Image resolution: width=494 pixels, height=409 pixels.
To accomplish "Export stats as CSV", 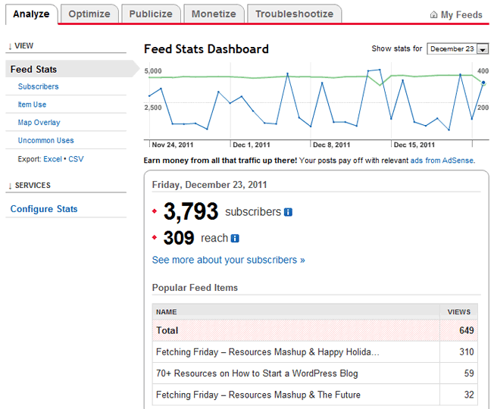I will [76, 159].
